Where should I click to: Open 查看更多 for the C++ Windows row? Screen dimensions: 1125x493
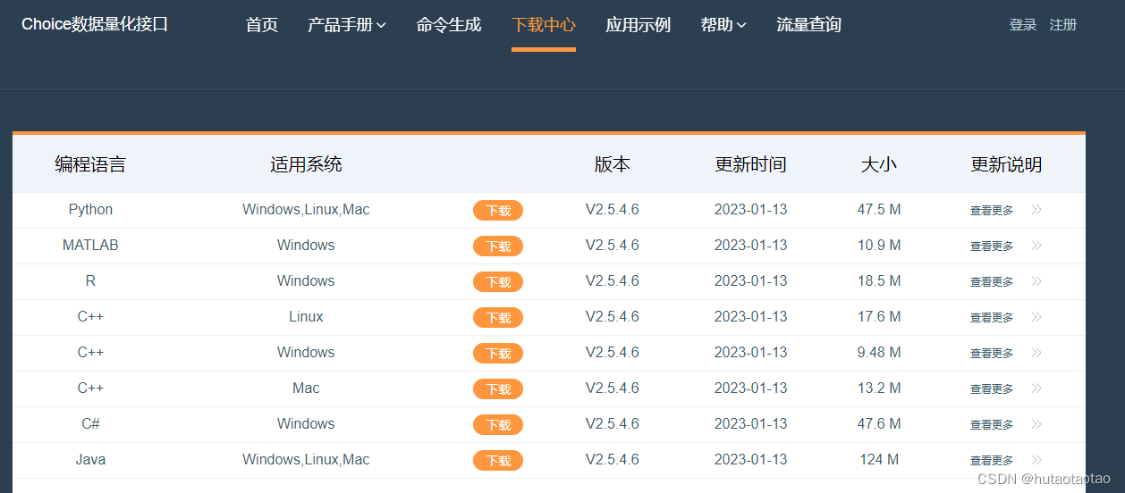pyautogui.click(x=992, y=354)
